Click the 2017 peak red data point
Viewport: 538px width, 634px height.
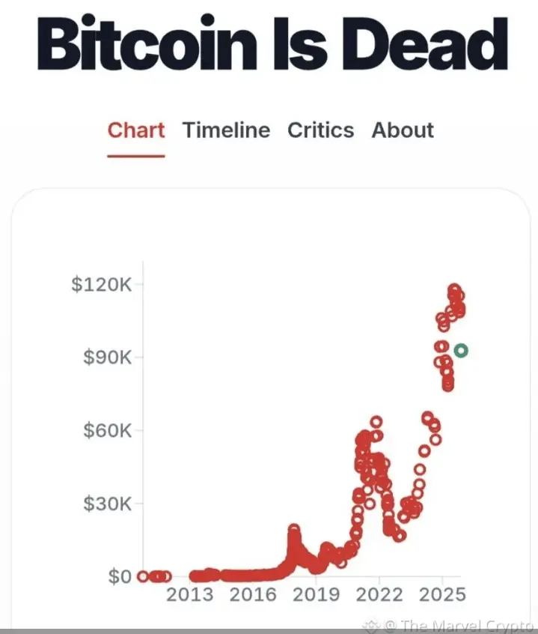294,529
